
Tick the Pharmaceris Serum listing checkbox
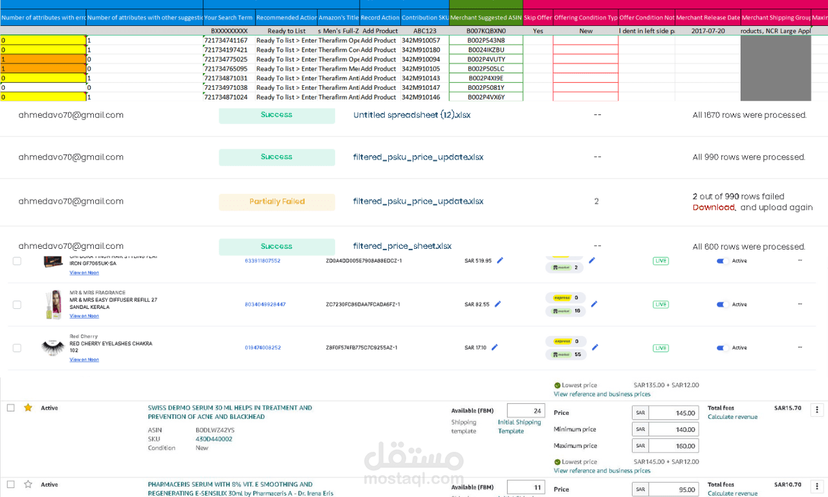pyautogui.click(x=10, y=484)
